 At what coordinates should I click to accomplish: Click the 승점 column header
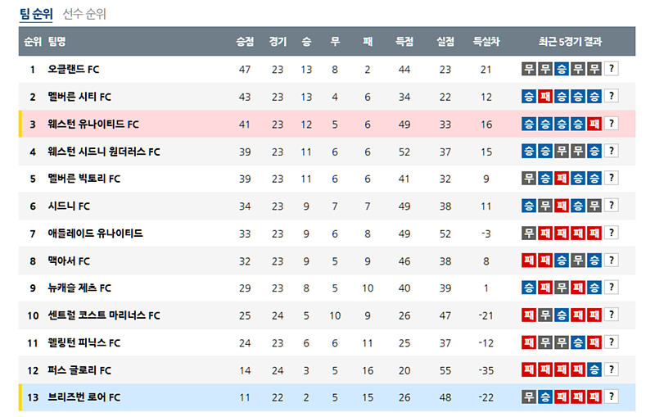(244, 42)
